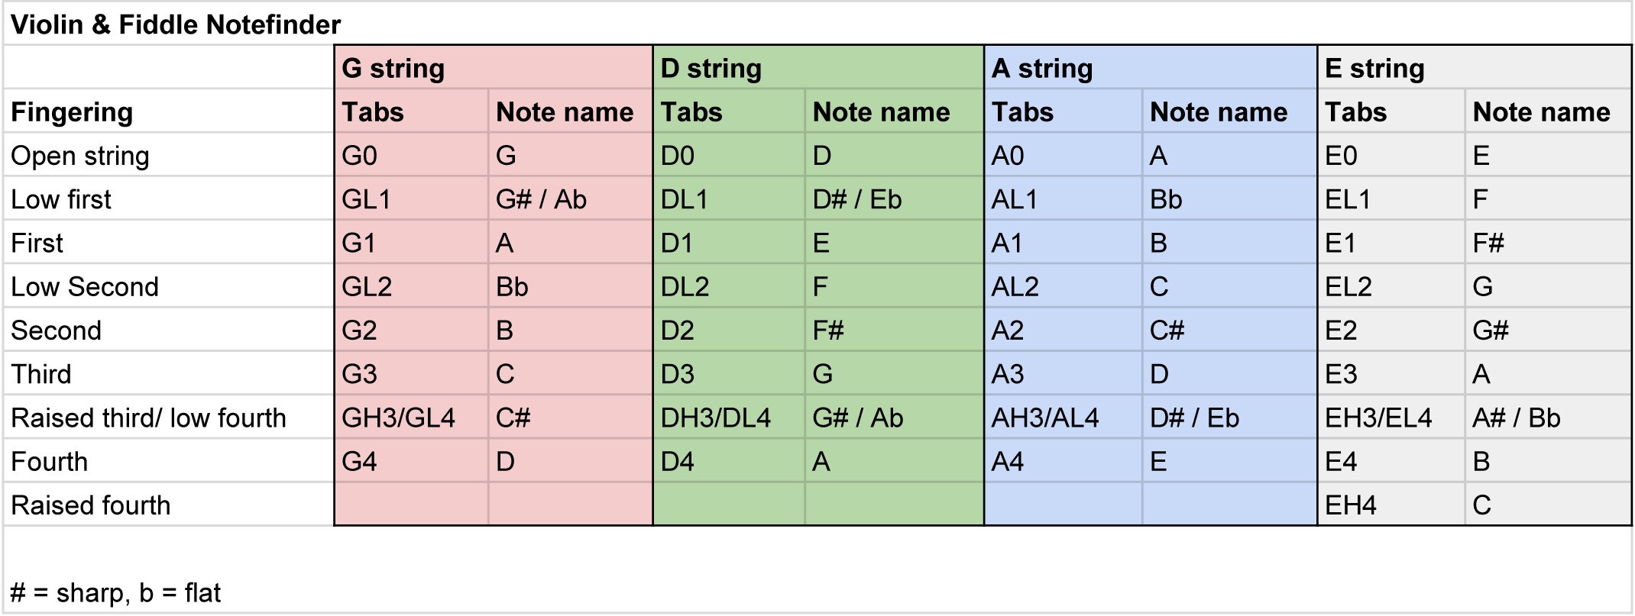Click the C# note in the A string column
This screenshot has height=616, width=1635.
pos(1229,331)
